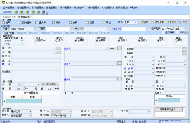Click the yellow database icon beside 刷新资料
The height and width of the screenshot is (123, 190).
click(x=16, y=12)
